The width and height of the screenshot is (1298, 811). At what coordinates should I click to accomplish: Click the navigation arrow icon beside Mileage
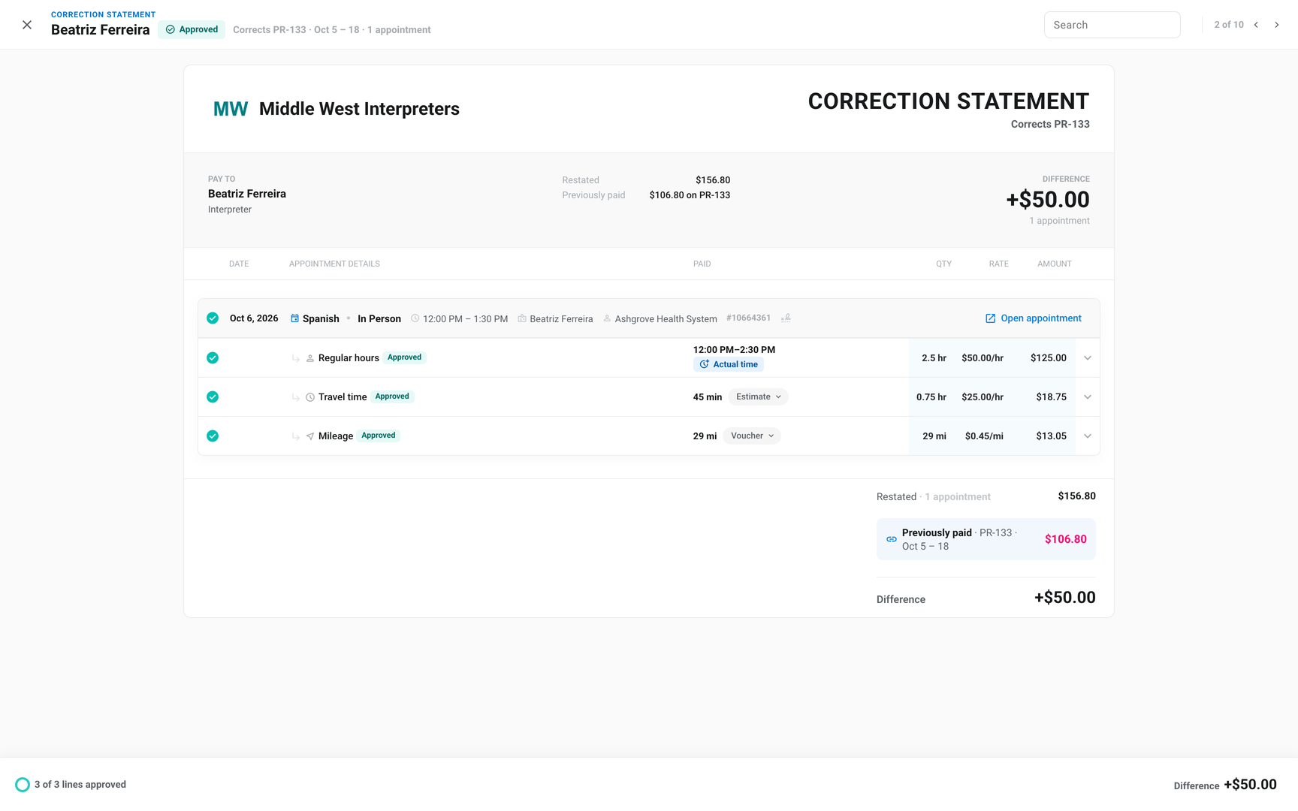(309, 436)
